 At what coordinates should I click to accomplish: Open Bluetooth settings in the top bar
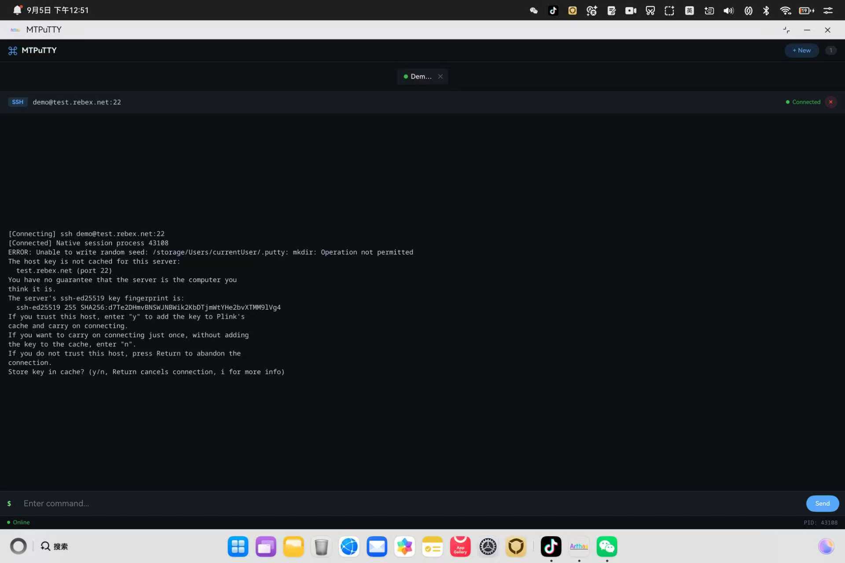pos(766,11)
